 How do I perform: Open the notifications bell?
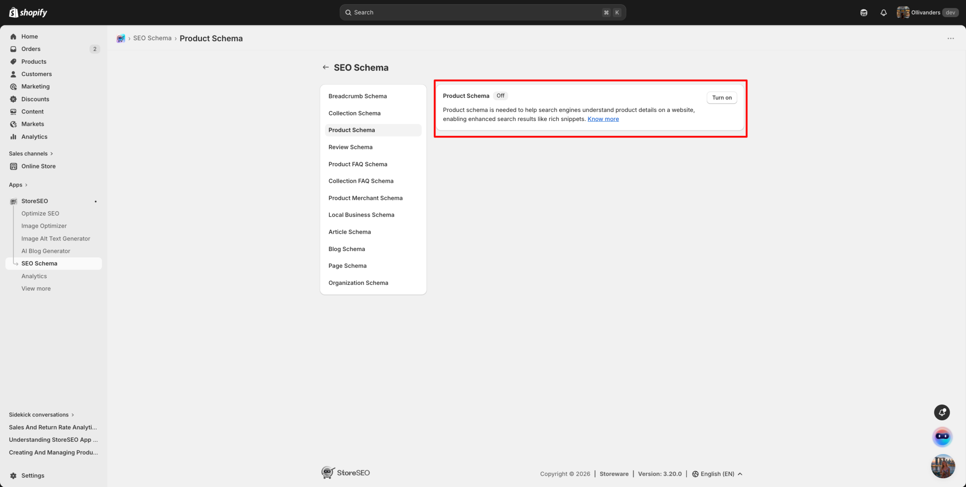pyautogui.click(x=883, y=12)
